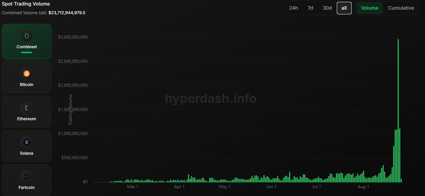Click the Spot Trading Volume title
This screenshot has height=196, width=425.
[x=26, y=4]
